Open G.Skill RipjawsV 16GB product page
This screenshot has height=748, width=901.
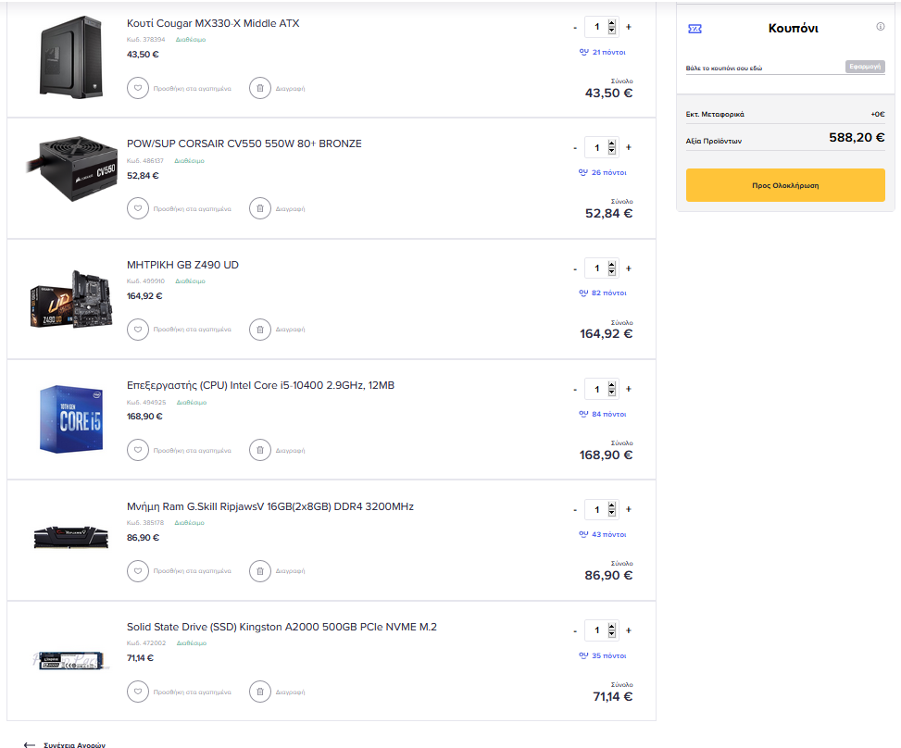pyautogui.click(x=270, y=506)
